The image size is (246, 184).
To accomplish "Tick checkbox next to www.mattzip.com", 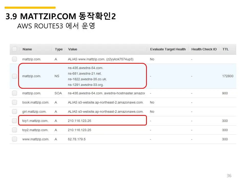I will pyautogui.click(x=14, y=139).
